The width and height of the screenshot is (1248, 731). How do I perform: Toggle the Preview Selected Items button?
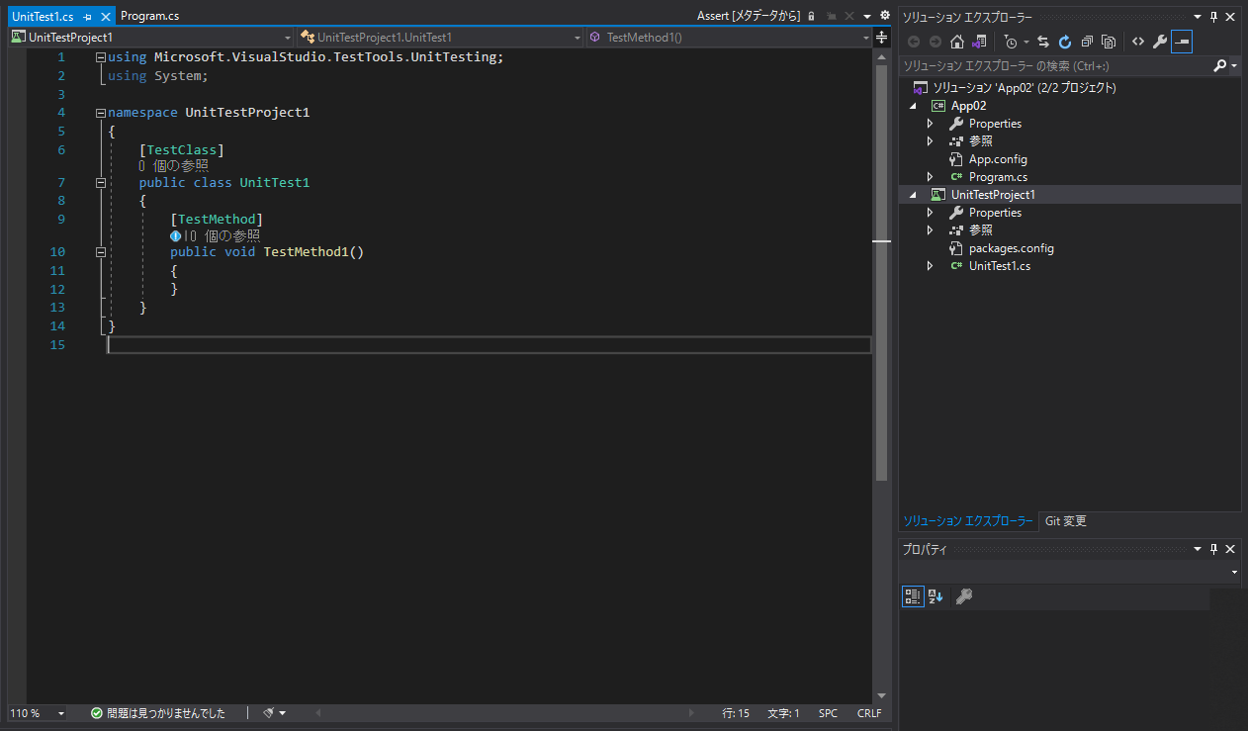(1182, 42)
